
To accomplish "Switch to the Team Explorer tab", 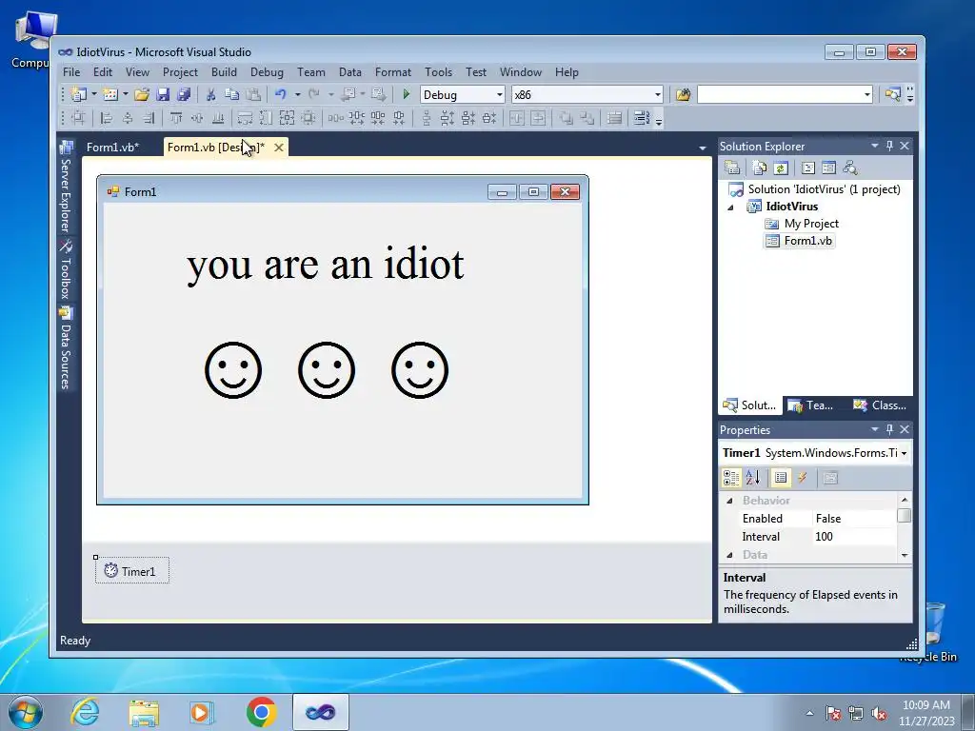I will 811,405.
